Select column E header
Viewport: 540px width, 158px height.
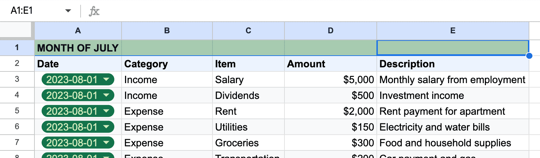pos(453,31)
